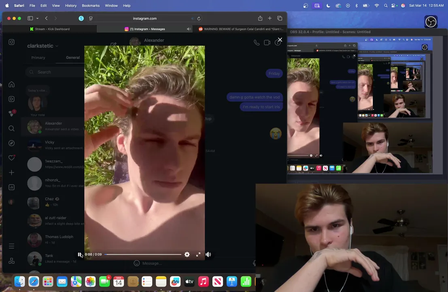Click the Create plus icon
The image size is (448, 292).
[x=11, y=173]
